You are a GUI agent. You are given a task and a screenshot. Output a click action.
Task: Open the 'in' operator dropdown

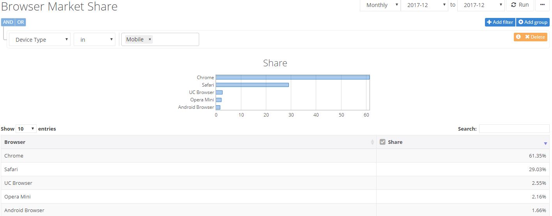tap(94, 39)
